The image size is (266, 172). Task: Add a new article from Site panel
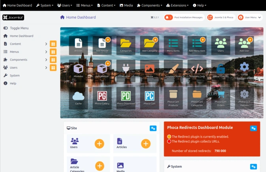[x=146, y=144]
